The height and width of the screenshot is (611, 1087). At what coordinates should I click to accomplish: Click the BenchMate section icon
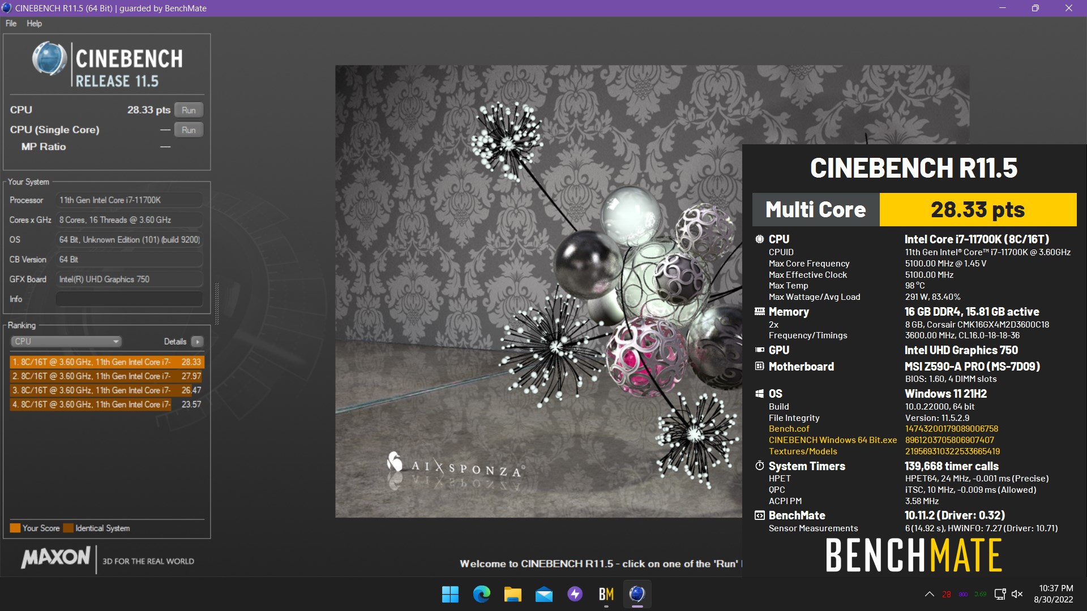tap(759, 515)
